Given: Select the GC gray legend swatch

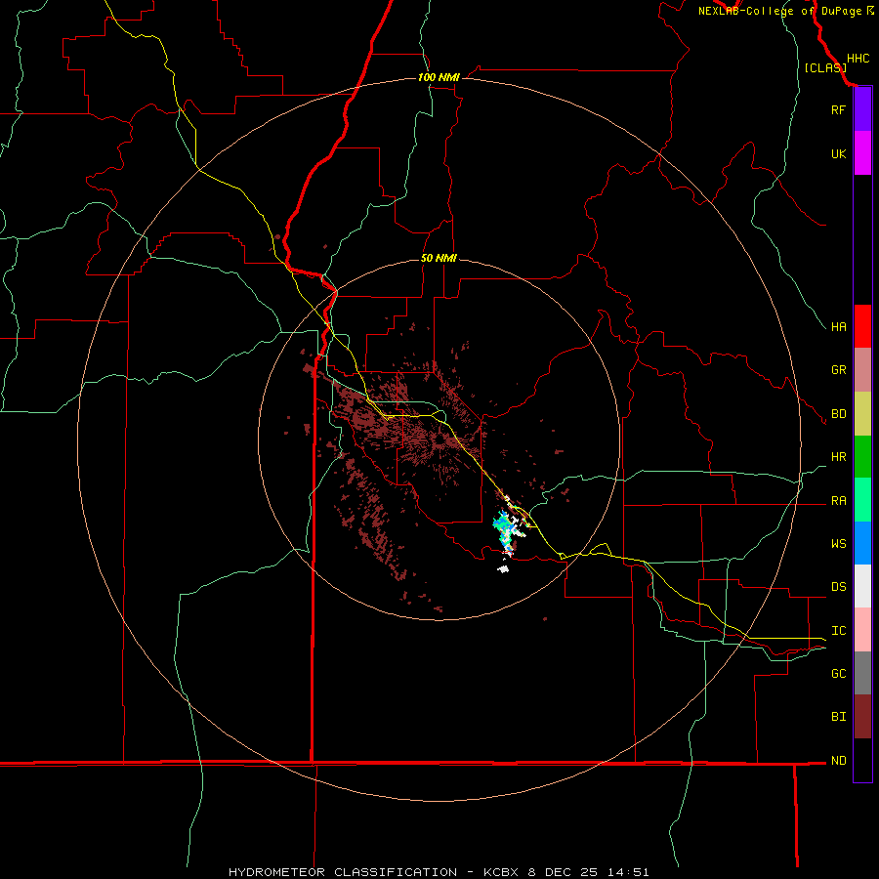Looking at the screenshot, I should pyautogui.click(x=862, y=673).
